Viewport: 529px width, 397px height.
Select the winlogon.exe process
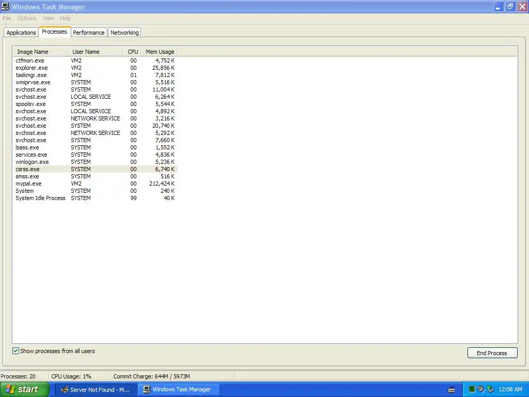coord(95,162)
